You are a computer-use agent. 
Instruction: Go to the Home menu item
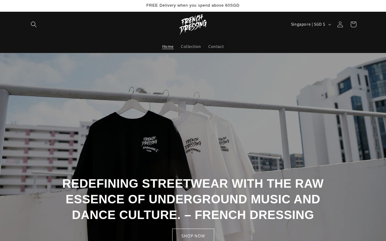(168, 46)
